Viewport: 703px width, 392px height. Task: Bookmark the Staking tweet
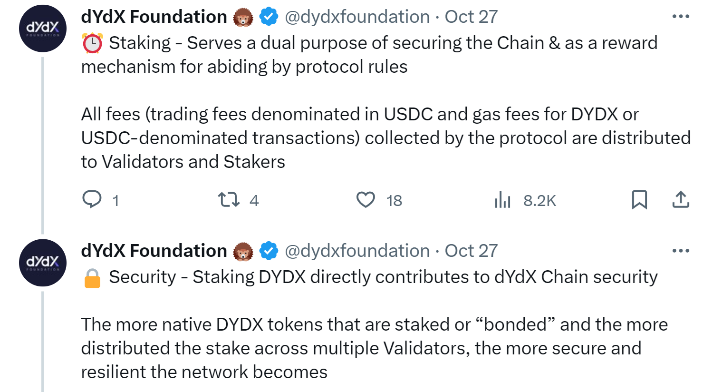pyautogui.click(x=639, y=200)
